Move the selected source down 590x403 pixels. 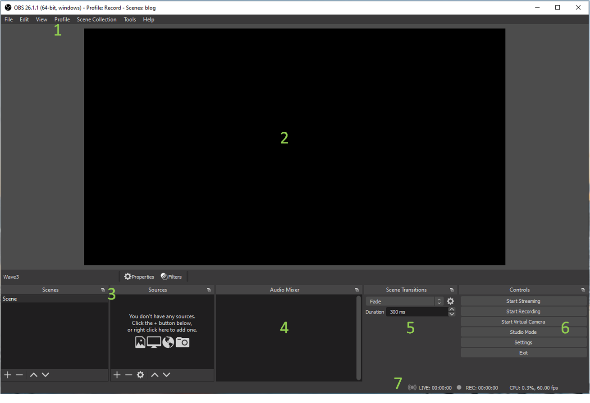click(x=167, y=375)
